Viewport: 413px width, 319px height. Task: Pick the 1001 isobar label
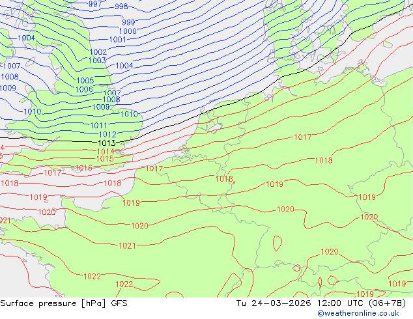click(118, 40)
